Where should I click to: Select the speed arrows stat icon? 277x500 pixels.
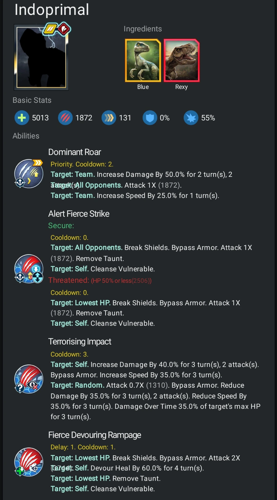[x=109, y=118]
